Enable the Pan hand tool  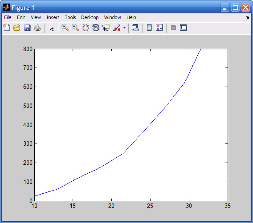(86, 28)
